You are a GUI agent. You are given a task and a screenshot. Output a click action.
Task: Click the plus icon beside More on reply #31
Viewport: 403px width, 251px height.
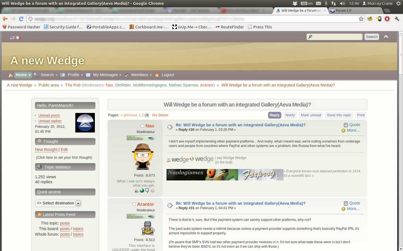(343, 209)
